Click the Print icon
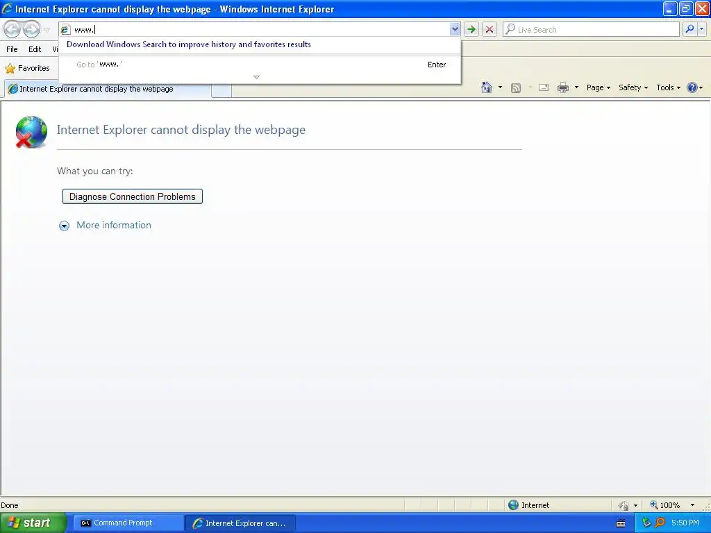 click(562, 87)
